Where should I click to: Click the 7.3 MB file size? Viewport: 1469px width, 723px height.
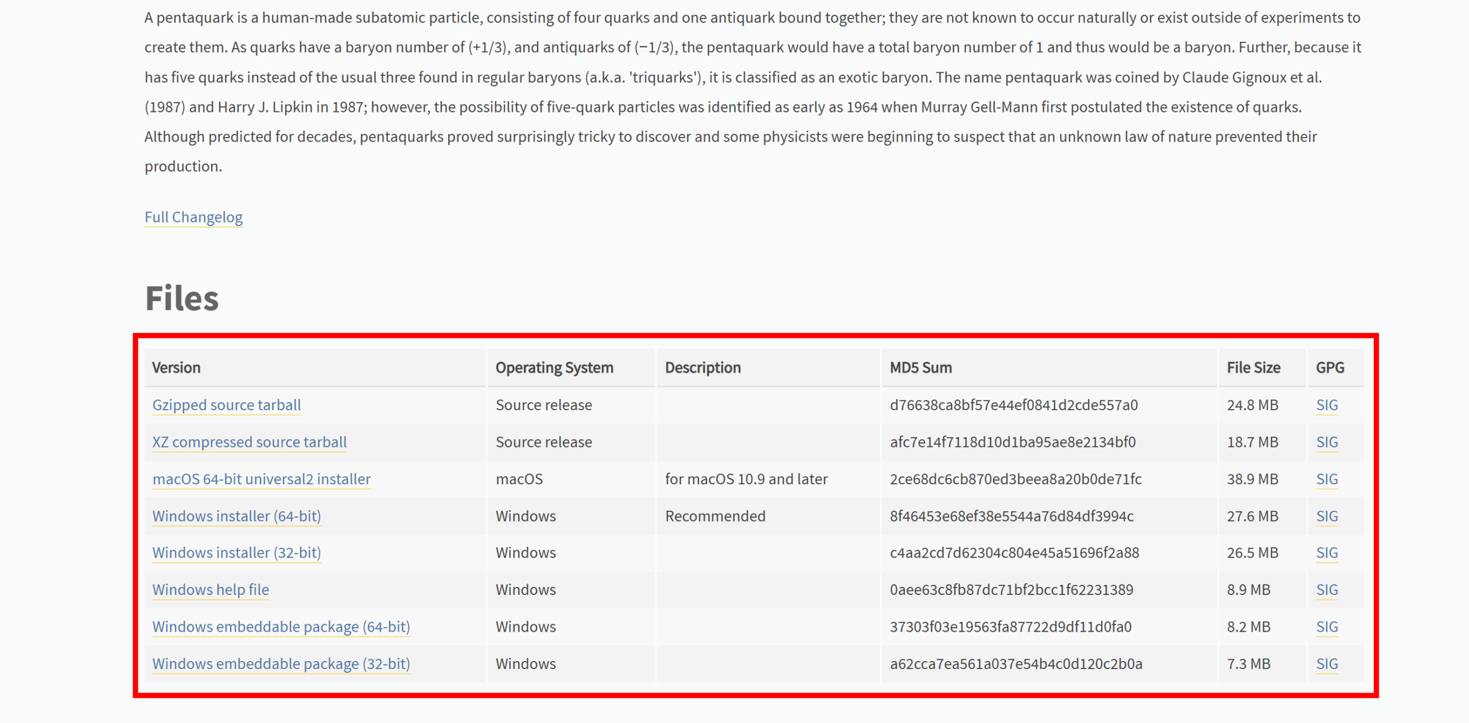[x=1249, y=663]
